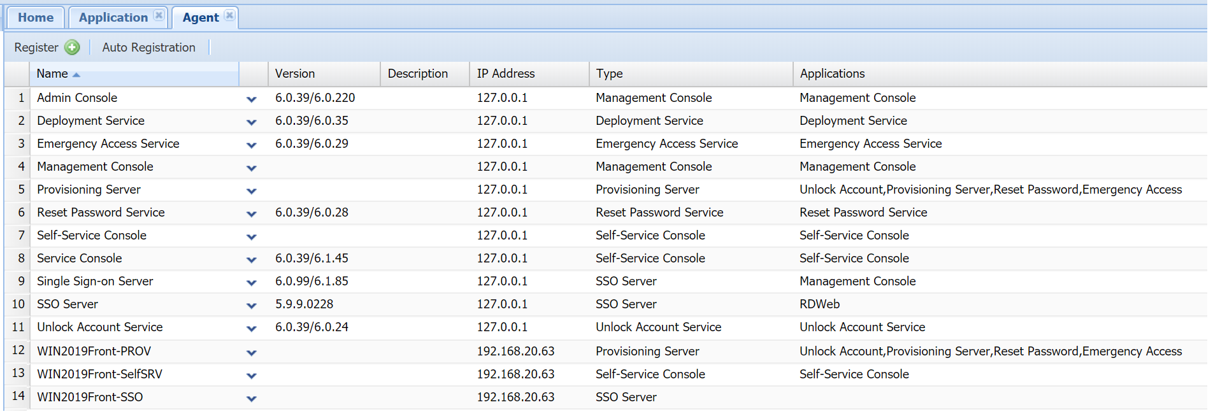
Task: Close the Agent tab using its X icon
Action: 230,15
